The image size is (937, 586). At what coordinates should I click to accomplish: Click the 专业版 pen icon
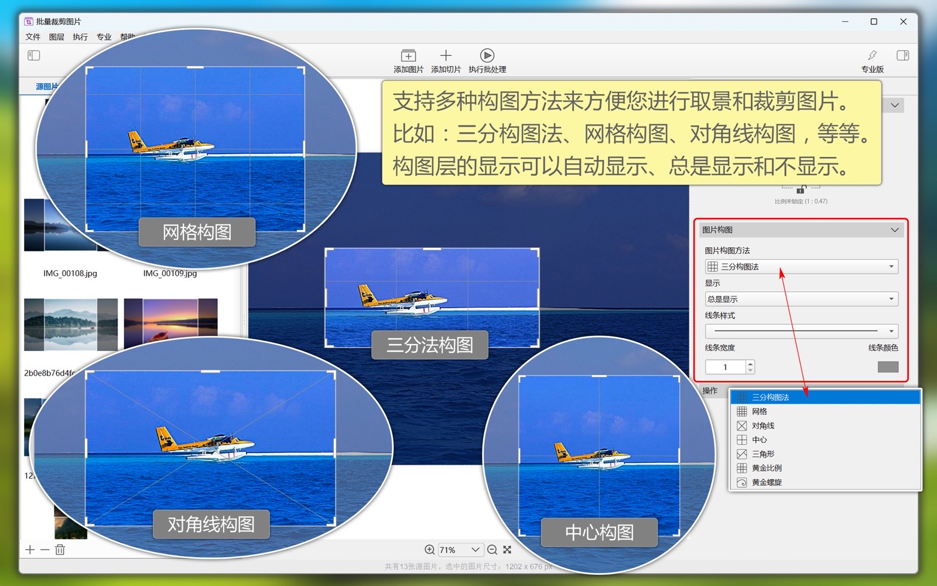pyautogui.click(x=872, y=56)
